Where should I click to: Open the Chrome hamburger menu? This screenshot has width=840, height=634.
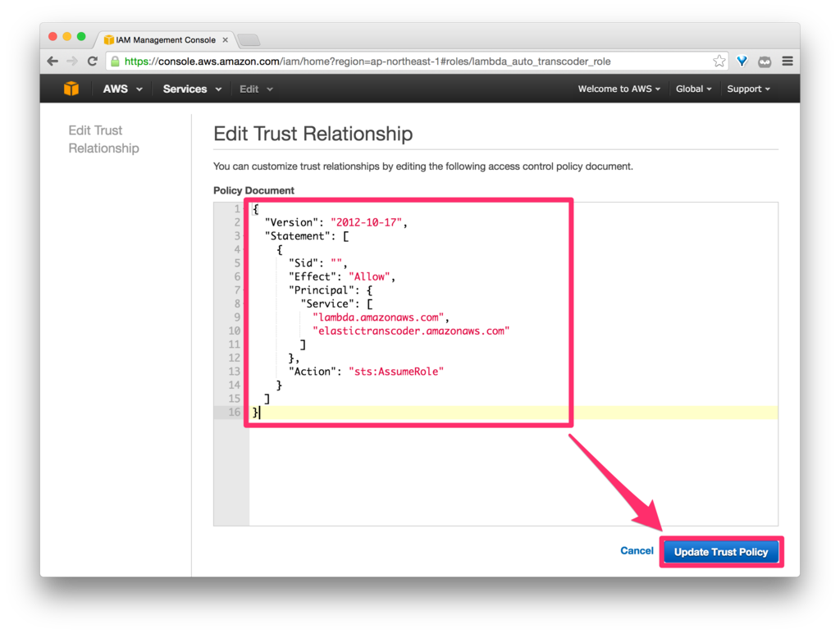coord(787,61)
